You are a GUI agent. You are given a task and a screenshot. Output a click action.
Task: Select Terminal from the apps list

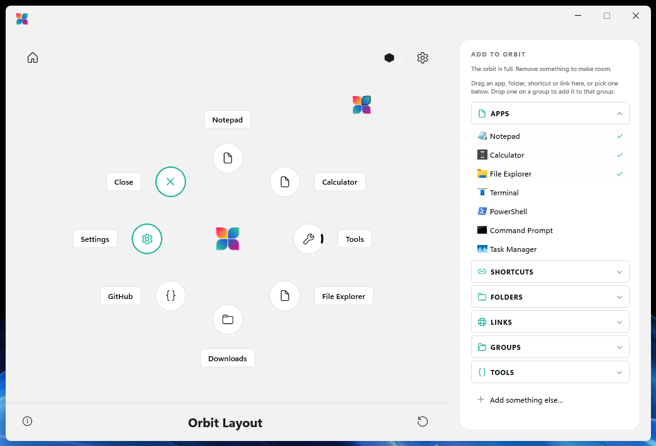pyautogui.click(x=550, y=193)
